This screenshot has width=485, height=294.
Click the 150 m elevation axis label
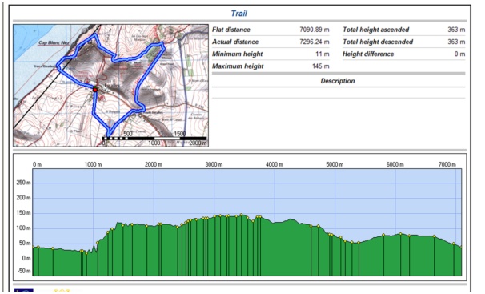(23, 213)
